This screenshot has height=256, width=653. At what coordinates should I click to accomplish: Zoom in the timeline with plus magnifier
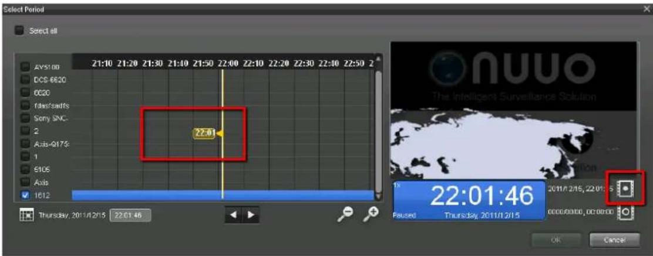click(371, 214)
